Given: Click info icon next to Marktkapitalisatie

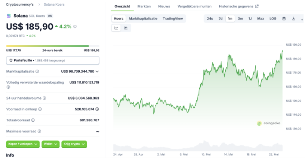Looking at the screenshot, I should [37, 71].
